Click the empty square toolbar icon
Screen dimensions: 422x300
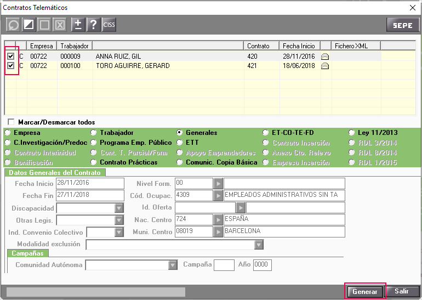pos(44,25)
